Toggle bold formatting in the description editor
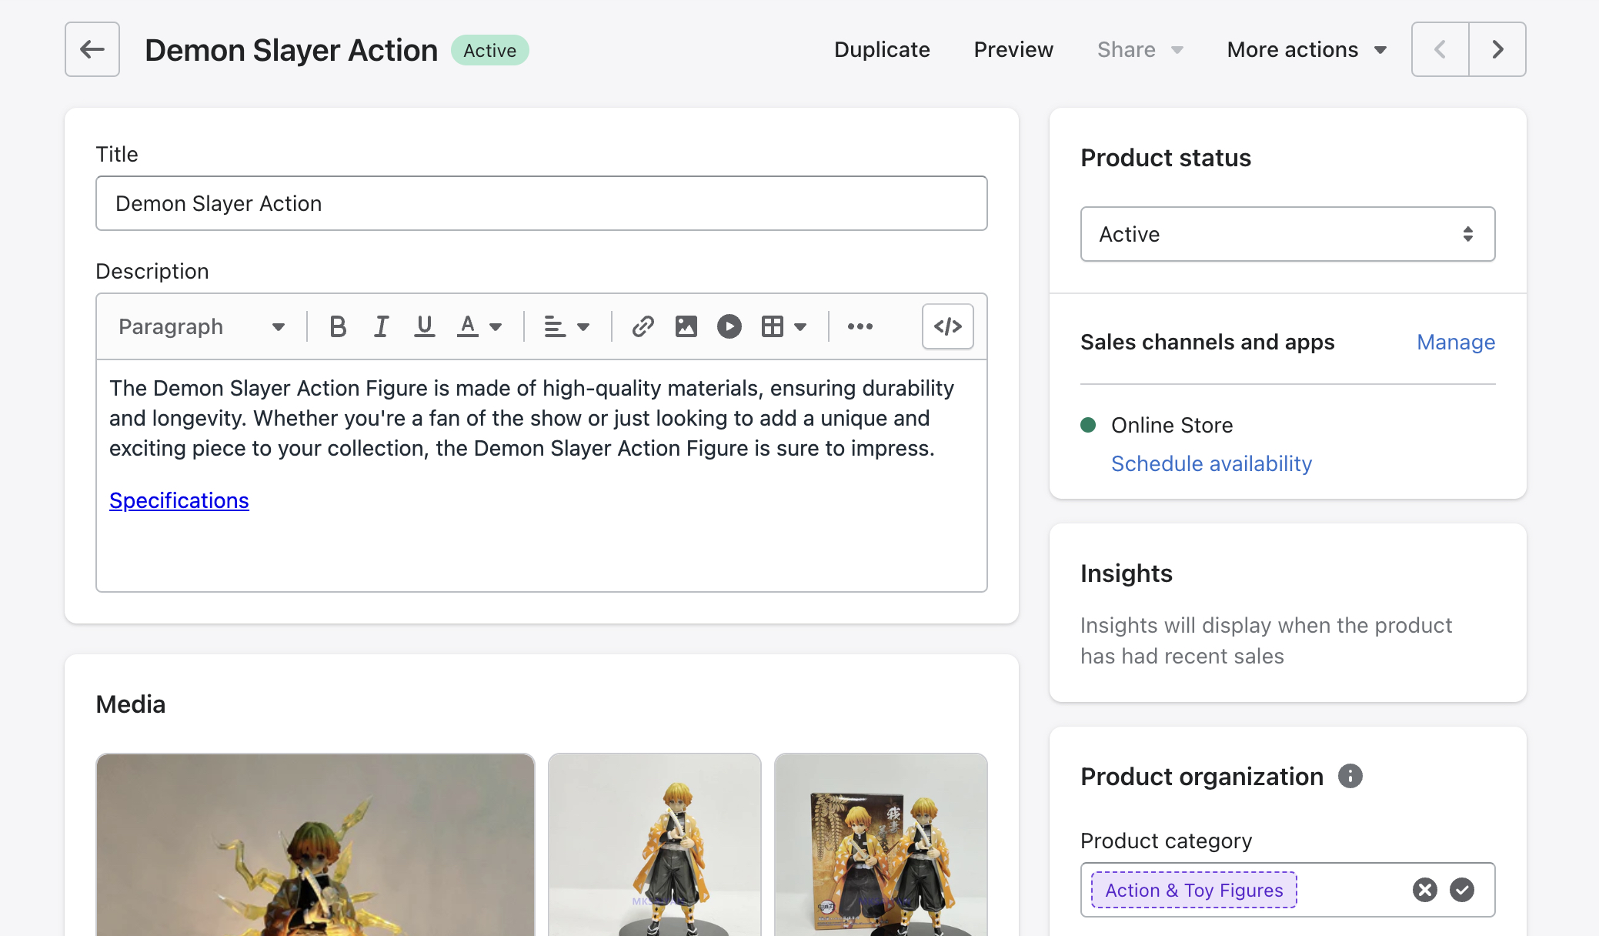 tap(337, 326)
